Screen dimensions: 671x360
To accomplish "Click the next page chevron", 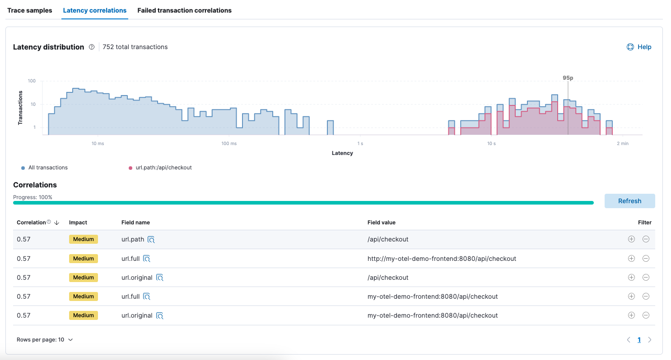I will coord(650,339).
